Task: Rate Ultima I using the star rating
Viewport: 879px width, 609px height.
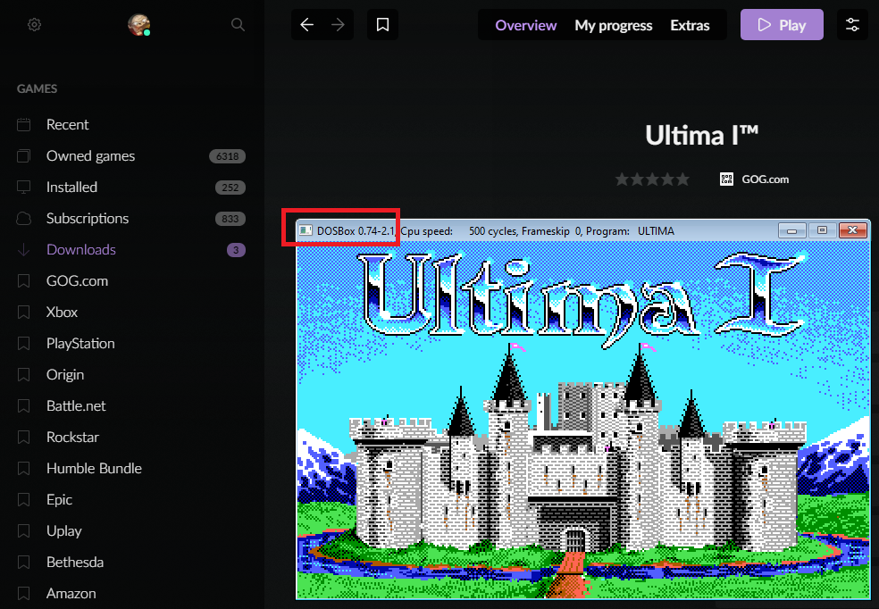Action: point(652,179)
